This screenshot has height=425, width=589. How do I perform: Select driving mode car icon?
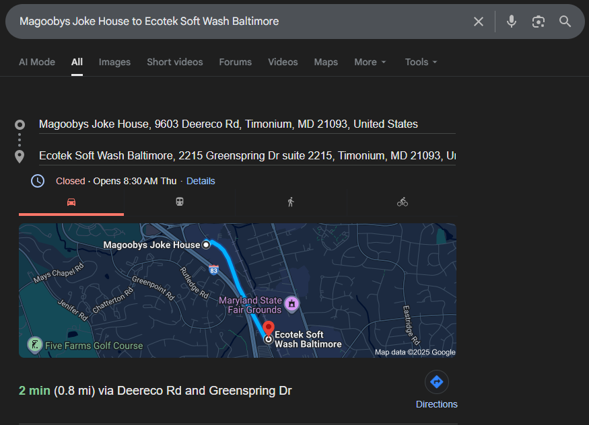(71, 202)
